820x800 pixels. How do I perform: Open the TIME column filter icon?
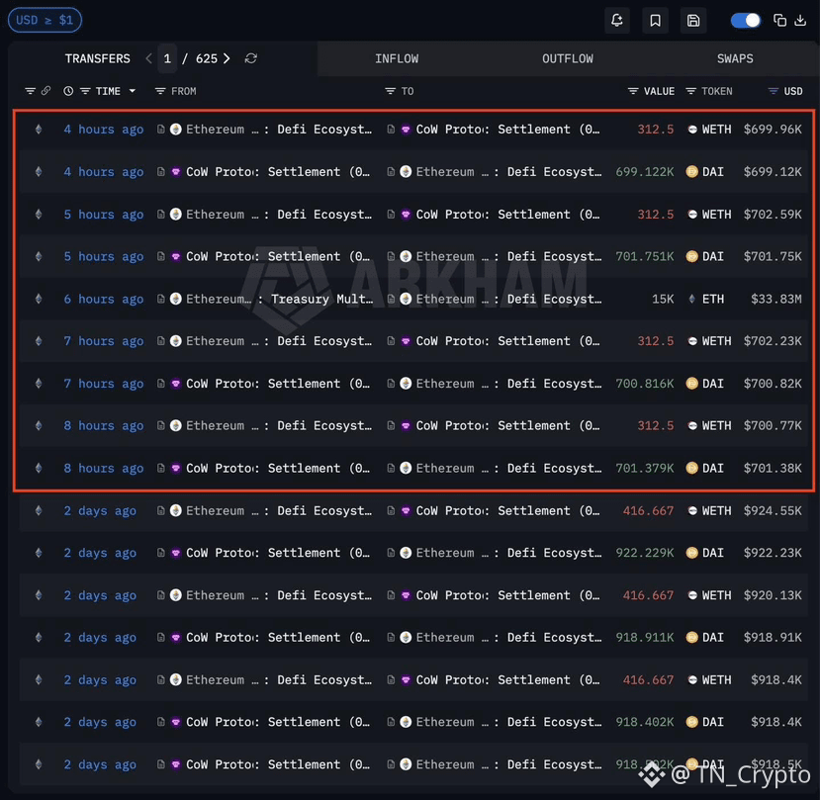click(85, 91)
